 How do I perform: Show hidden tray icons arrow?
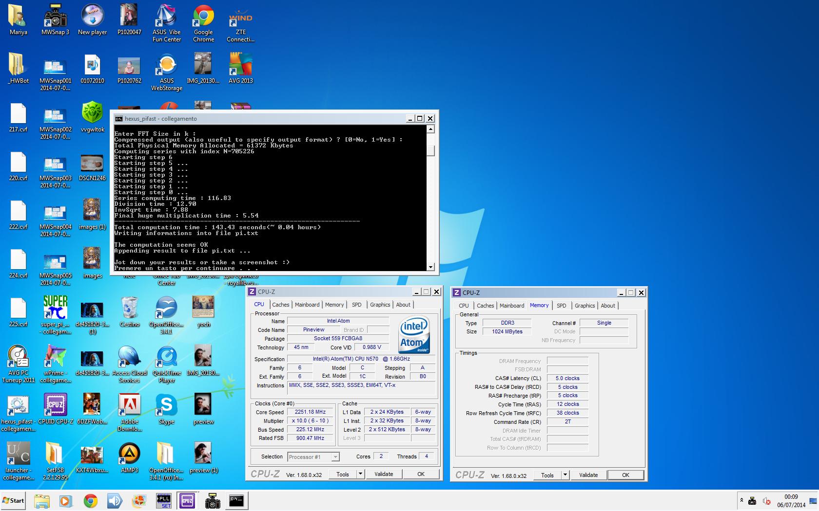[x=741, y=500]
